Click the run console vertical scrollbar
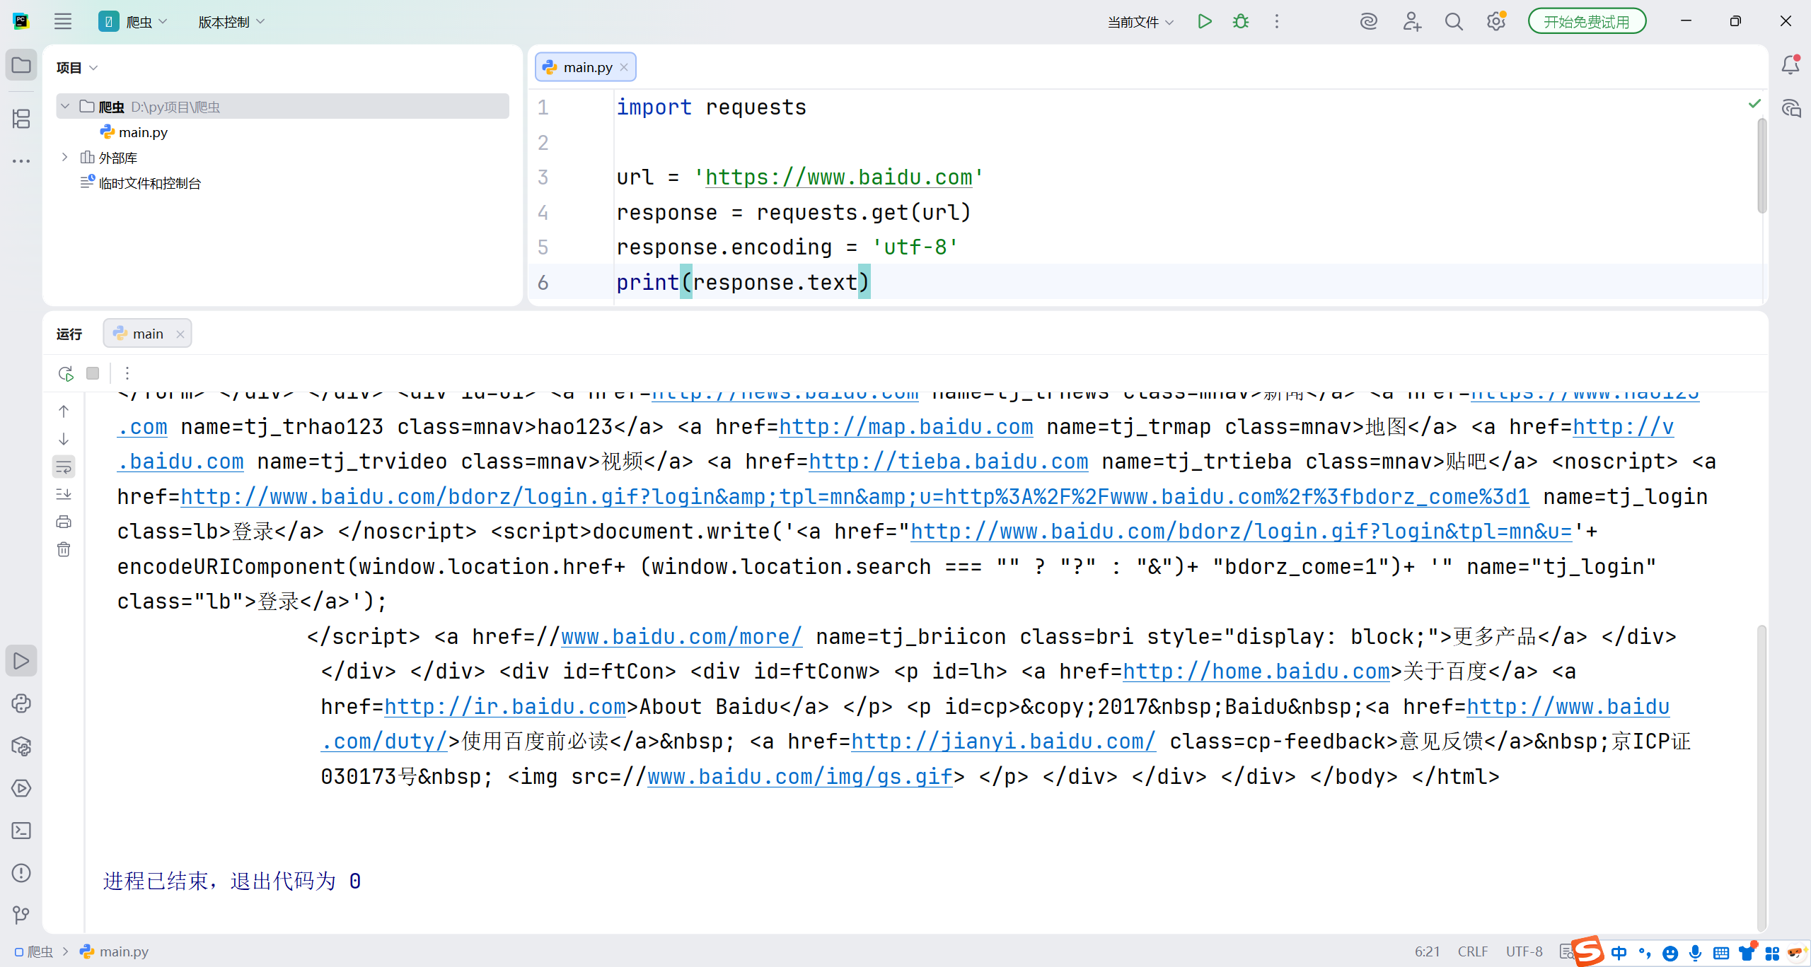The height and width of the screenshot is (967, 1811). (1761, 778)
